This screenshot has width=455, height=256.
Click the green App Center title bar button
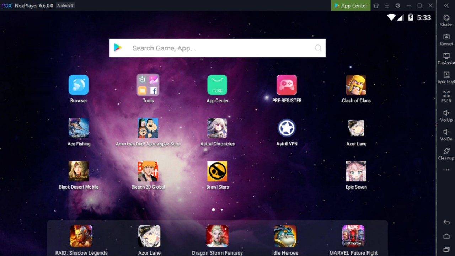[351, 5]
